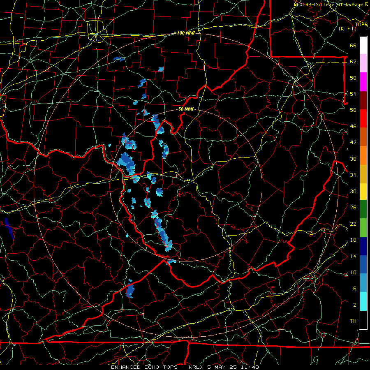Click the light blue 10 kft legend swatch
Screen dimensions: 370x370
(363, 283)
